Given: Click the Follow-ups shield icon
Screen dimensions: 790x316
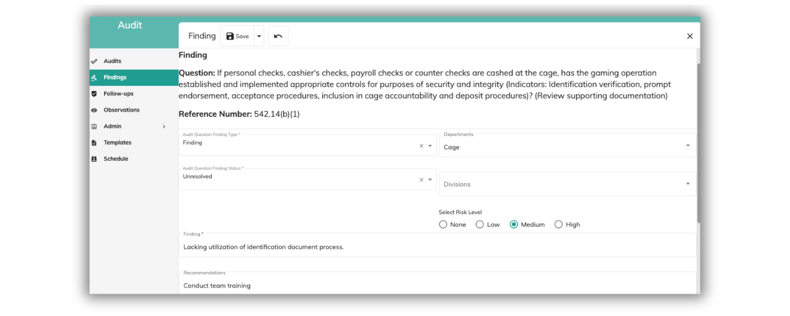Looking at the screenshot, I should (x=94, y=94).
